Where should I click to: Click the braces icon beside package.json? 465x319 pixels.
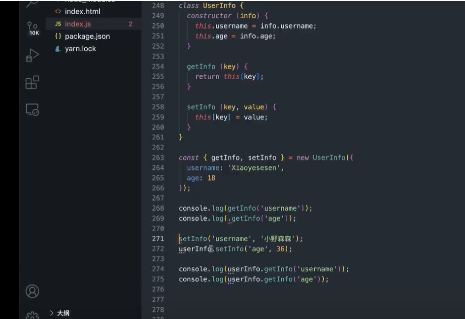[x=58, y=36]
